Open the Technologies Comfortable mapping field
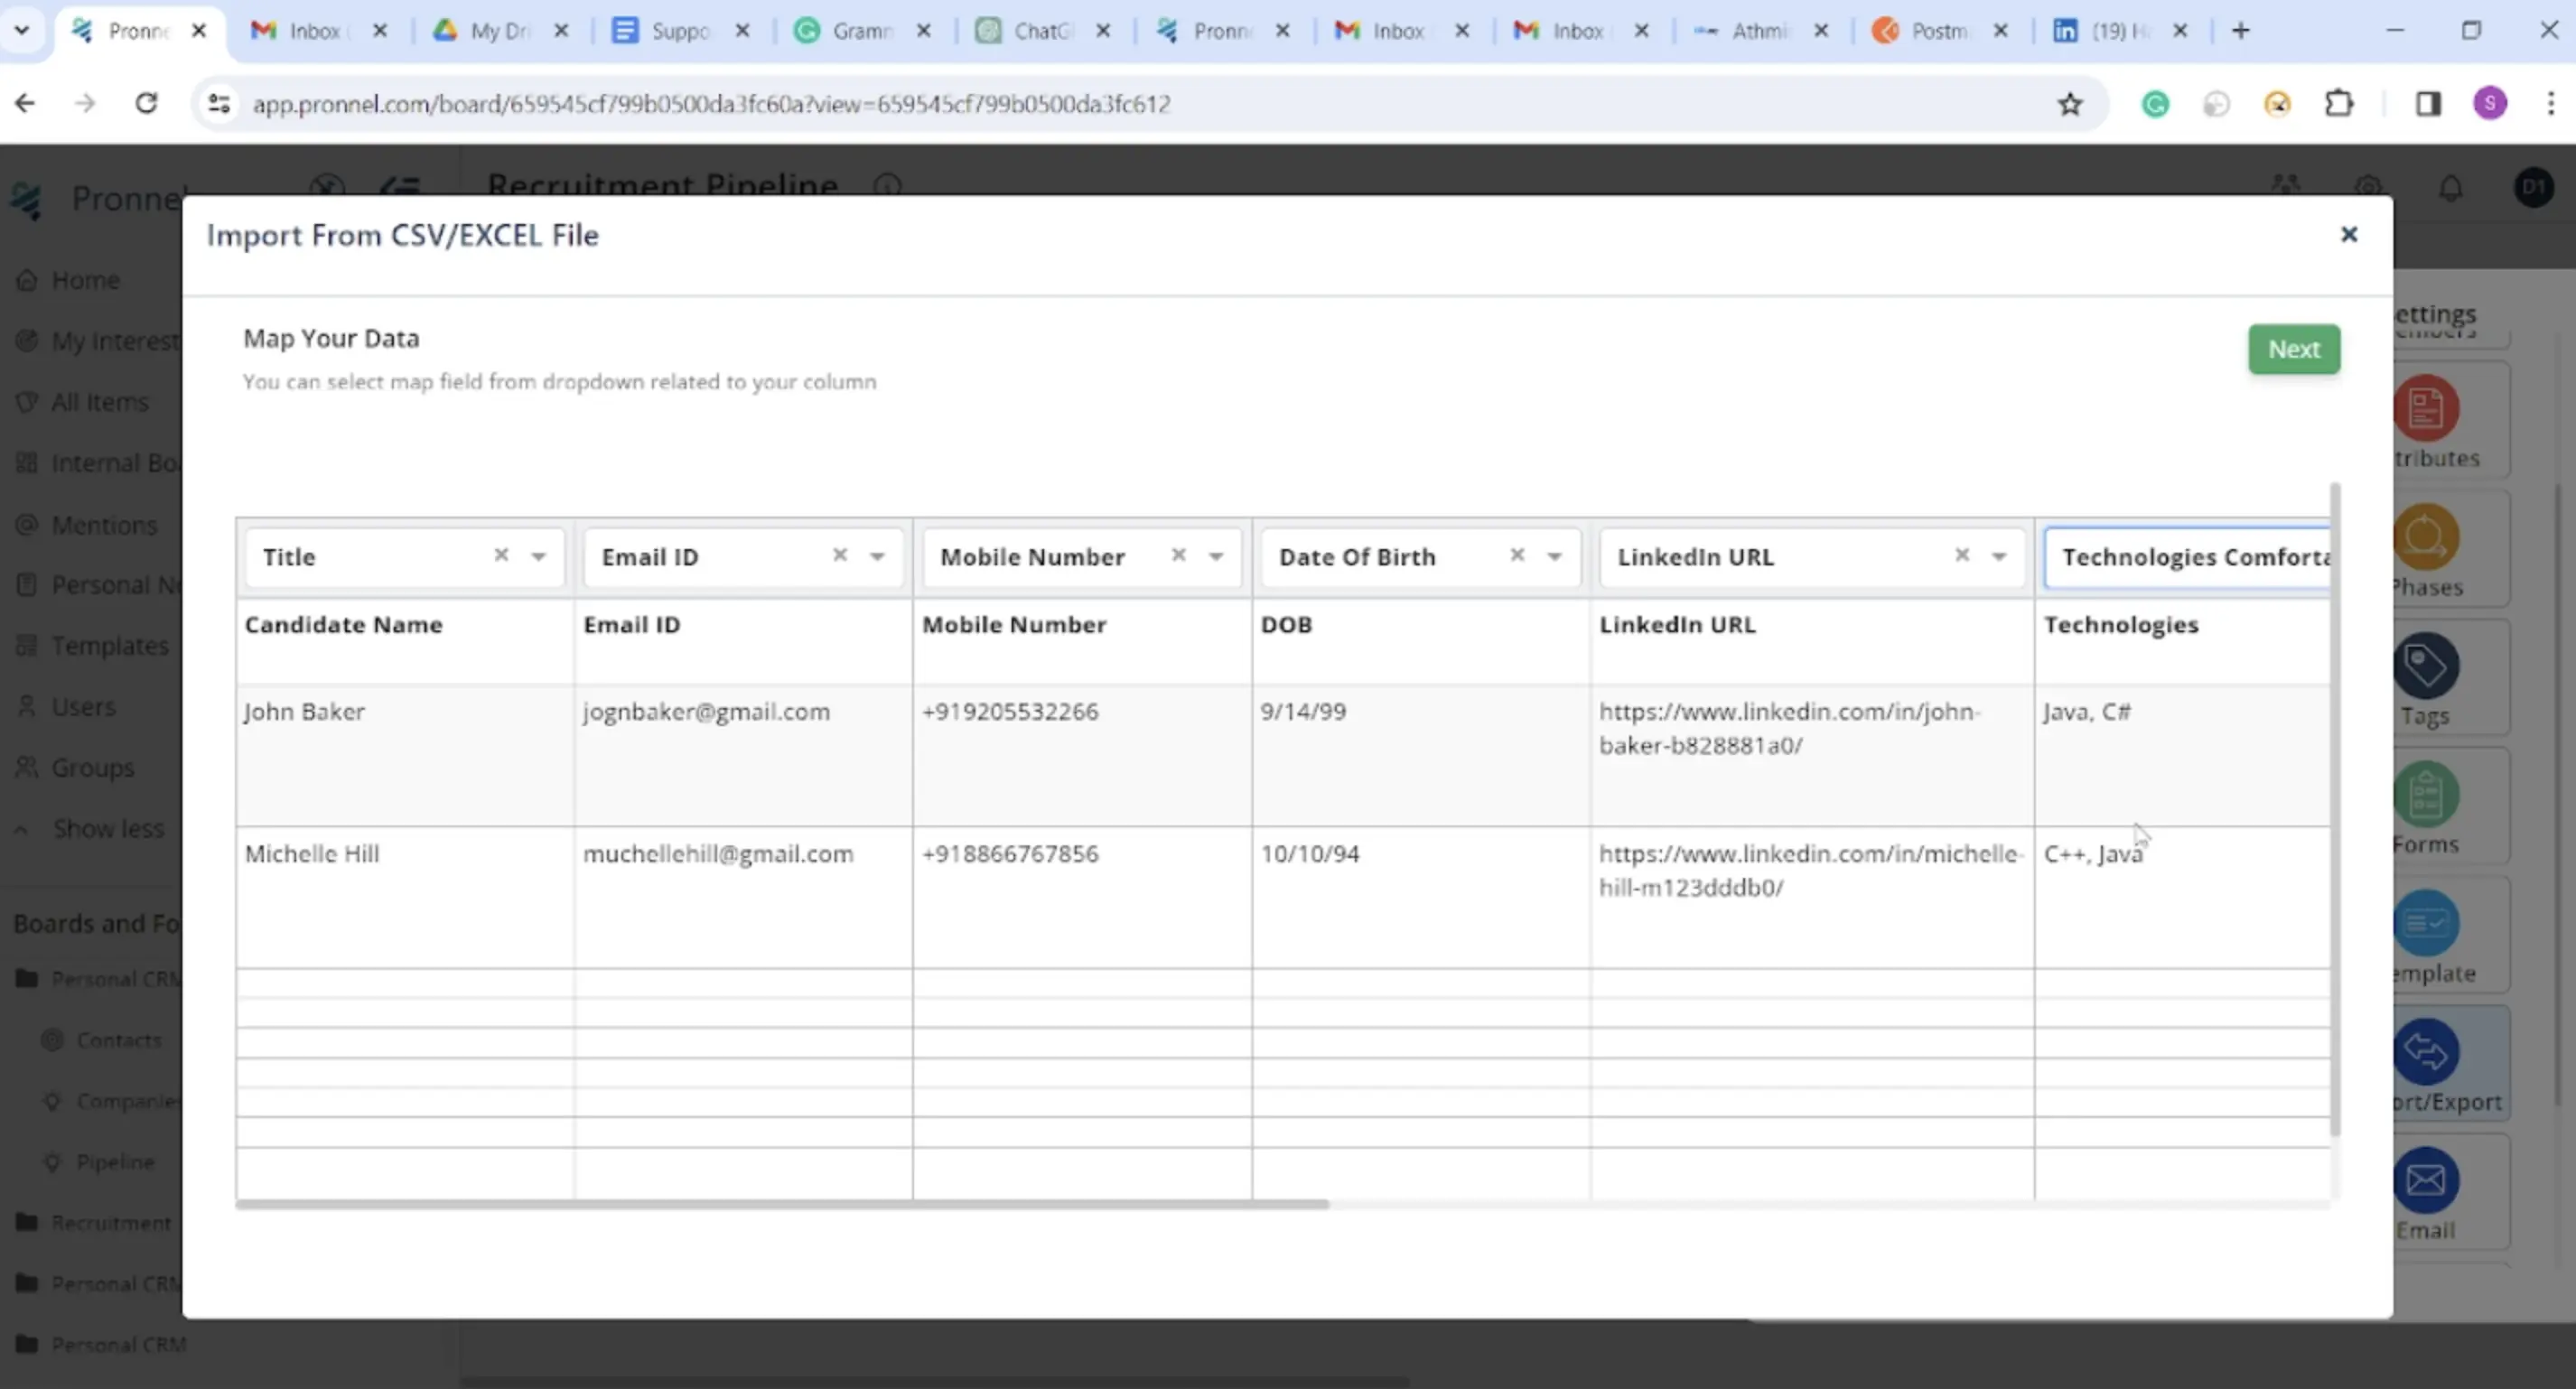 (2187, 557)
